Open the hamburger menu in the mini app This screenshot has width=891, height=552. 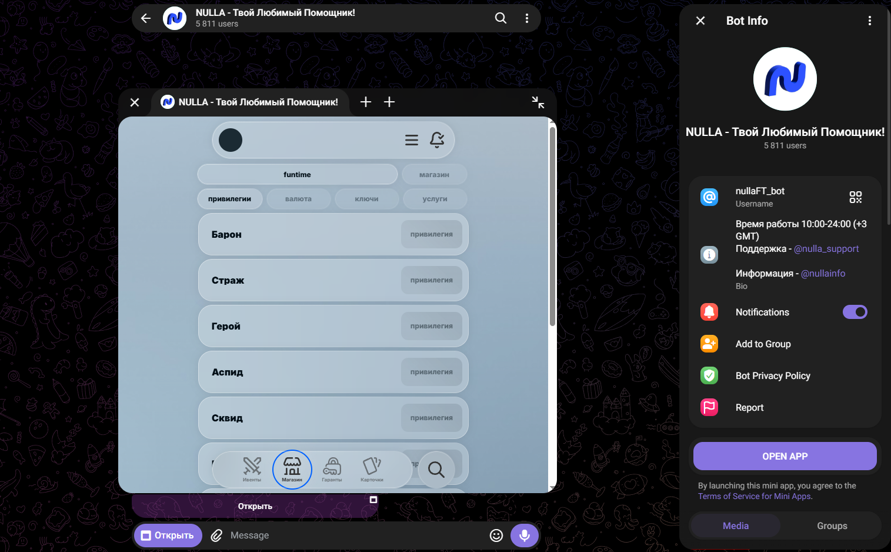click(412, 140)
